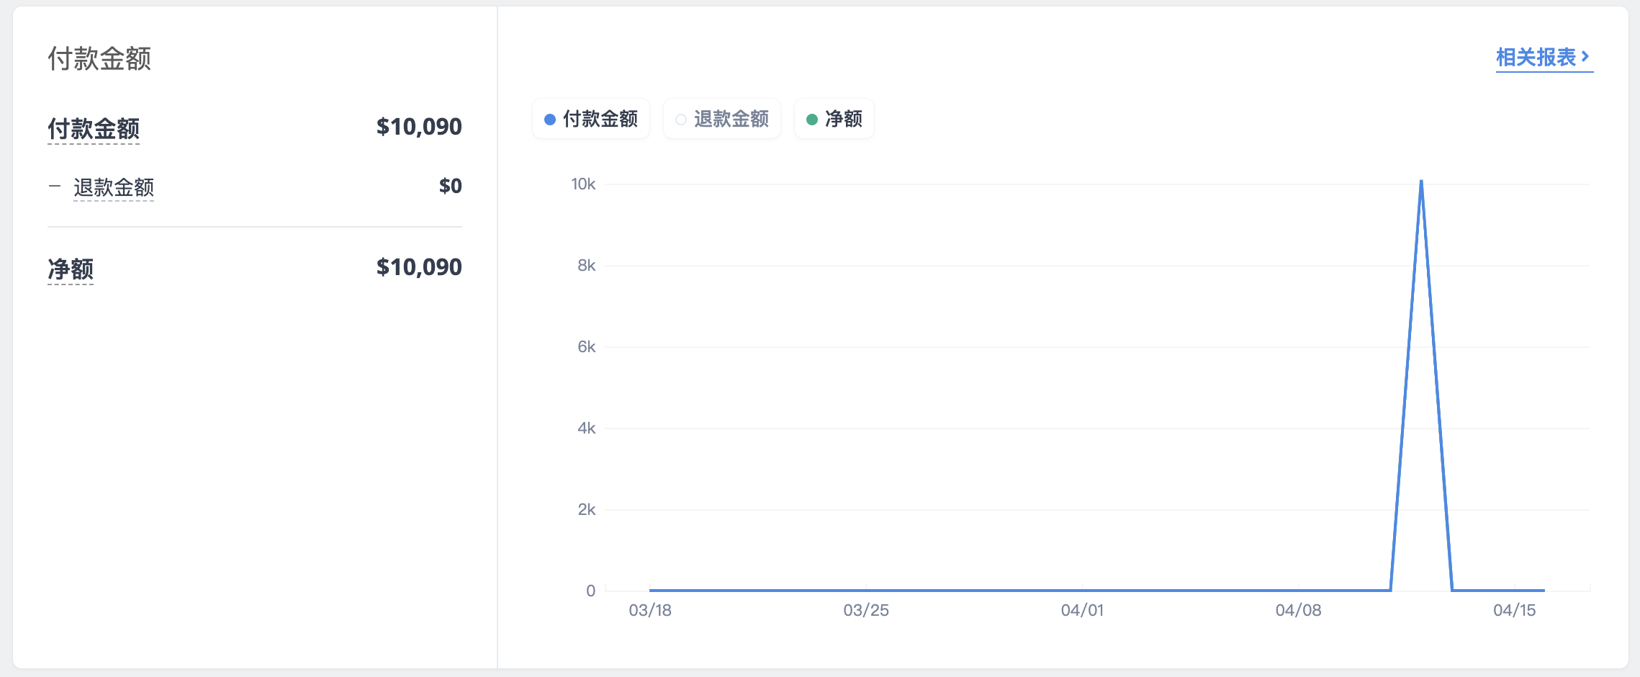Click the $0 refund value
Screen dimensions: 1640x677
tap(451, 186)
